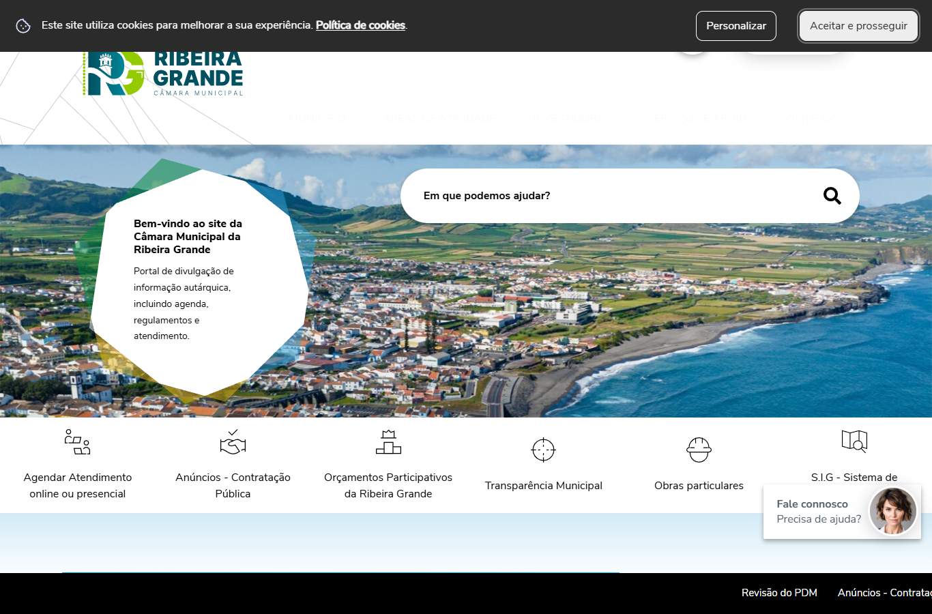Open the S.I.G - Sistema de link
The width and height of the screenshot is (932, 614).
click(854, 478)
